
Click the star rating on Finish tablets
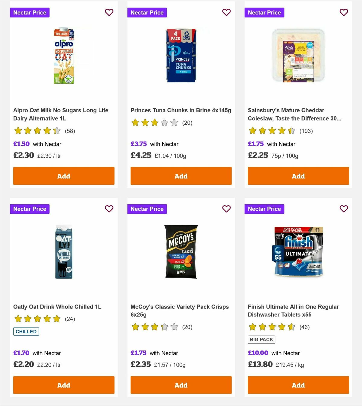[272, 327]
